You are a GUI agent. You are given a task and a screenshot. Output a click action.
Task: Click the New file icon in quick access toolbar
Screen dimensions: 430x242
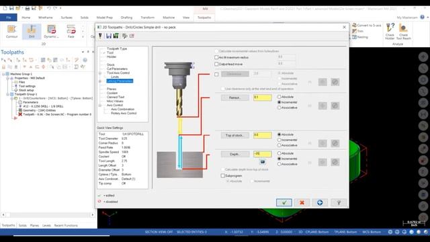pyautogui.click(x=5, y=8)
